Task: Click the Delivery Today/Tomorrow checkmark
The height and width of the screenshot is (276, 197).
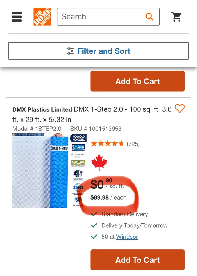Action: [95, 225]
